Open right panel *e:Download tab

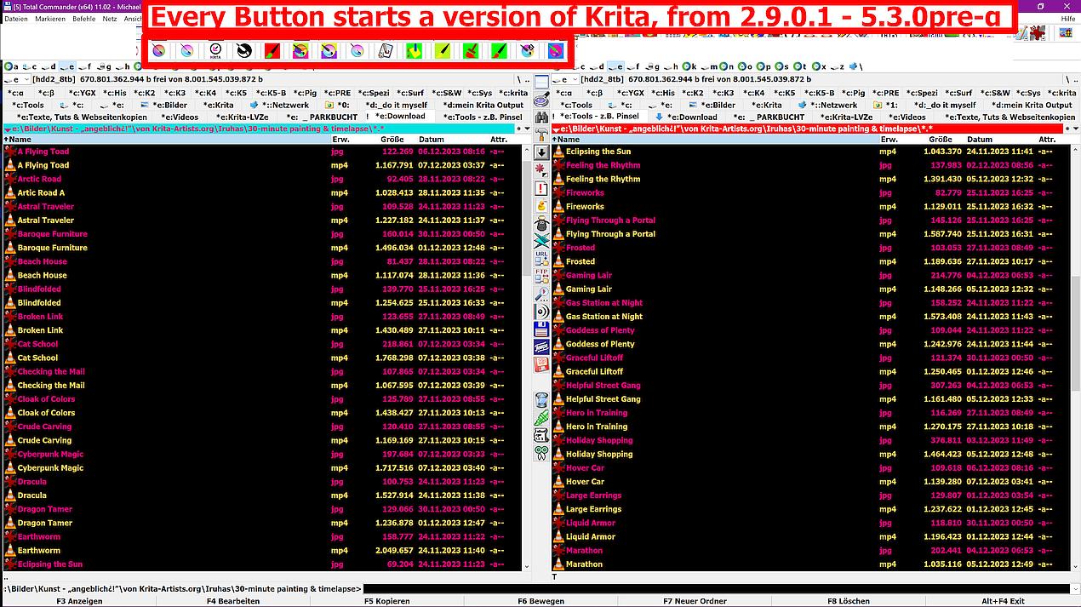[x=686, y=117]
